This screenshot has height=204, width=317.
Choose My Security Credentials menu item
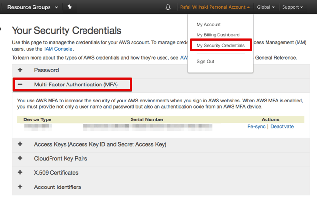click(220, 46)
